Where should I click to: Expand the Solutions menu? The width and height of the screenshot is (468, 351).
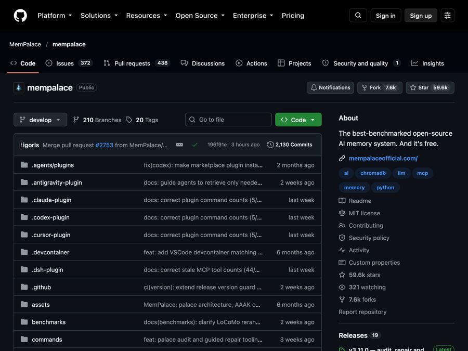point(99,16)
